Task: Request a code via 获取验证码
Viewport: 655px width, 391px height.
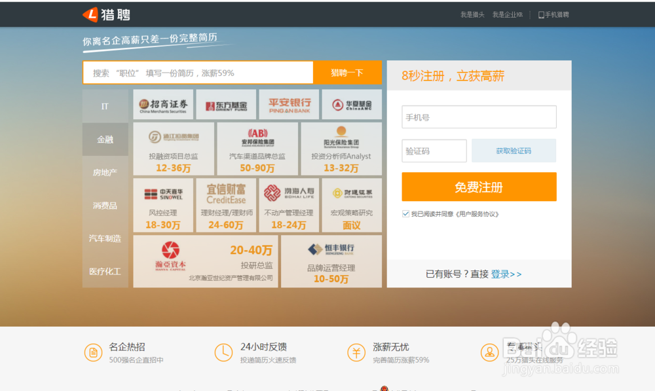Action: click(514, 151)
